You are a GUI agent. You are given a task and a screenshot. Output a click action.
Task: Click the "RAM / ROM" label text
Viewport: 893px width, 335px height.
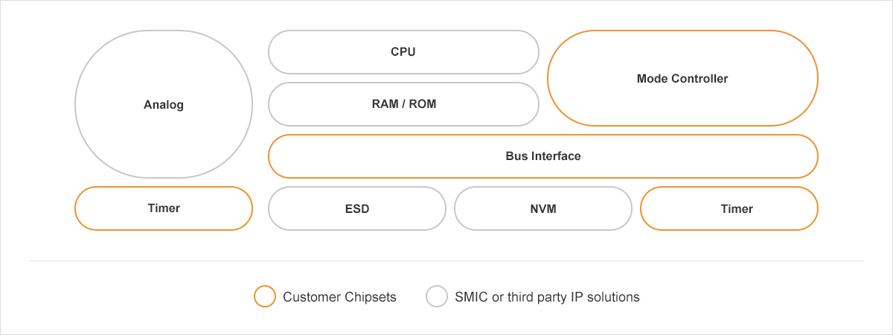[403, 104]
